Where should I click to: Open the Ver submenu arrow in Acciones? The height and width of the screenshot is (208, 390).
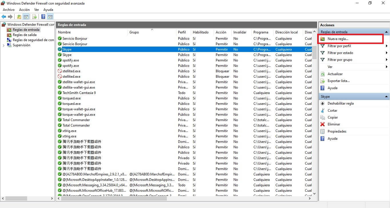[x=387, y=67]
